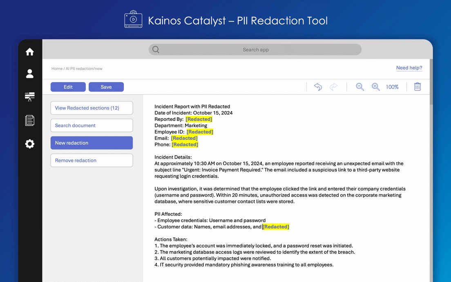Open the documents sidebar icon
The height and width of the screenshot is (282, 451).
[x=30, y=120]
